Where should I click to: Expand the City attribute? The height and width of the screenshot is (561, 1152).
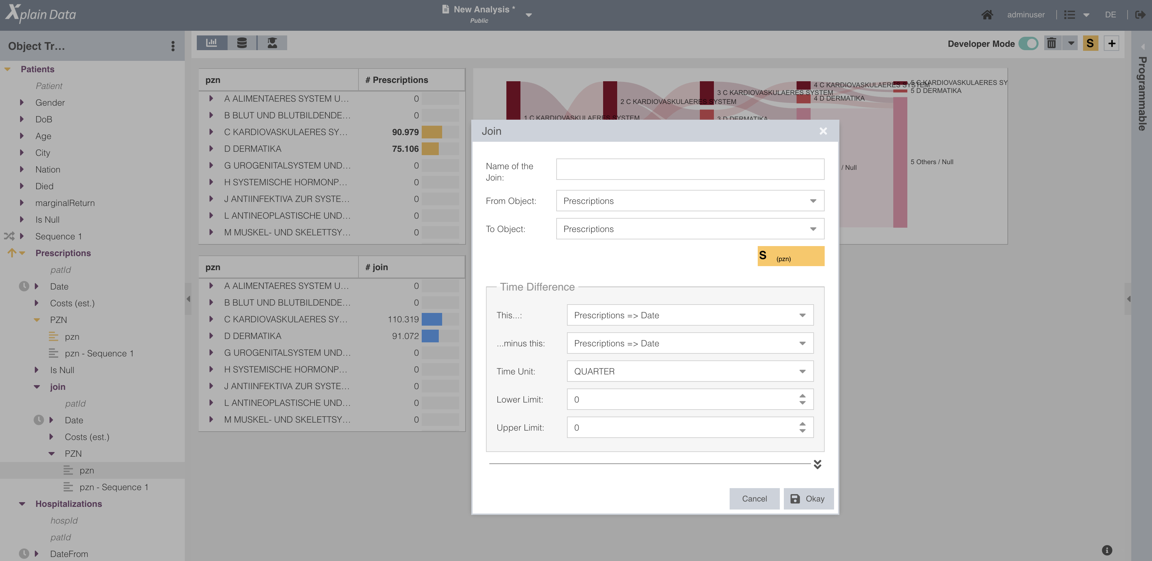point(21,152)
